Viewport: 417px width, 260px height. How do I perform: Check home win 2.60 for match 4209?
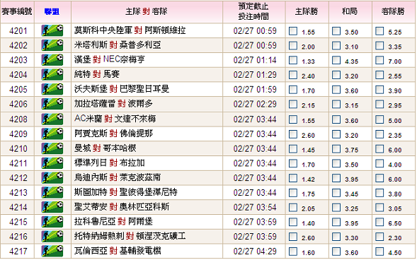click(293, 134)
